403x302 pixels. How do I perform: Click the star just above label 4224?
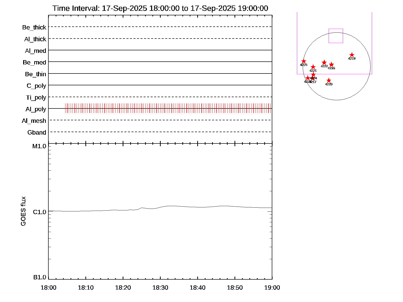tap(313, 75)
